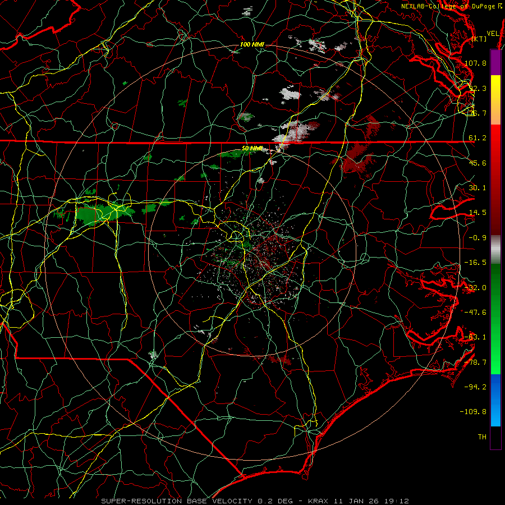Click the 14.5 scale value

[x=478, y=213]
